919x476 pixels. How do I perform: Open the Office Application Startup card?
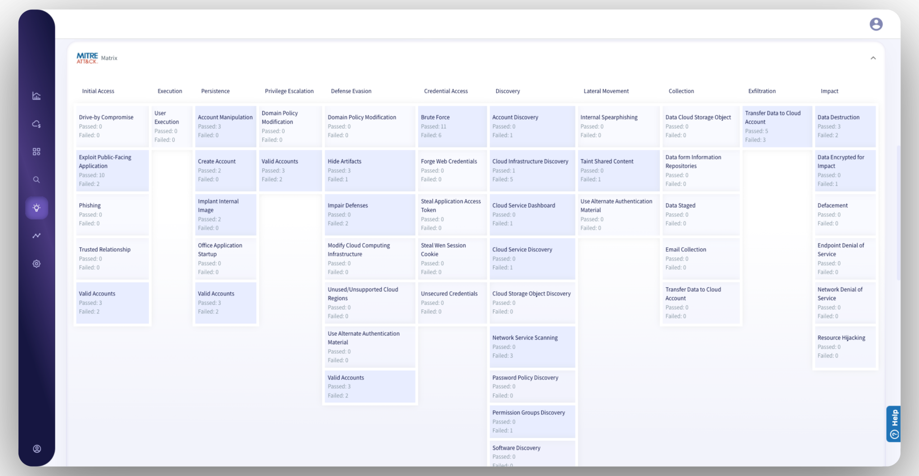[226, 259]
